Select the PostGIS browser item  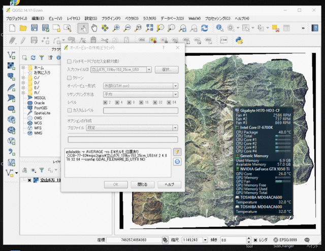tap(41, 108)
